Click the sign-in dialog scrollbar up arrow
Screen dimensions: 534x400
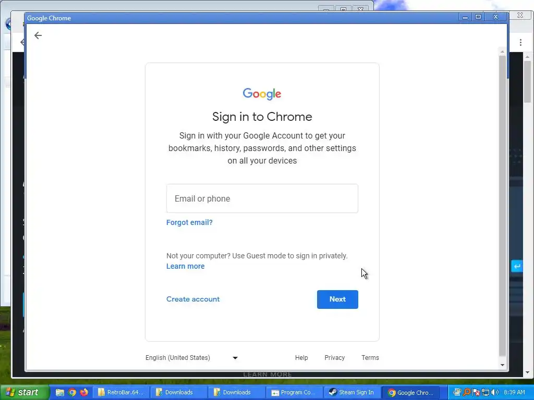502,52
